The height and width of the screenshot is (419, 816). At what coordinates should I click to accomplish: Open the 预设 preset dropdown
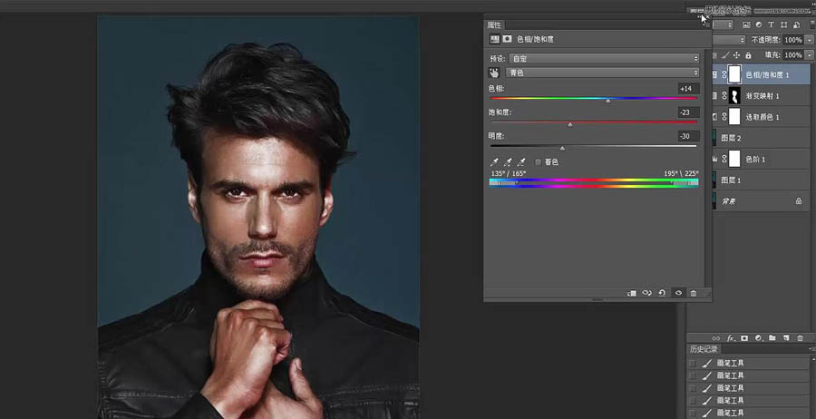[604, 59]
